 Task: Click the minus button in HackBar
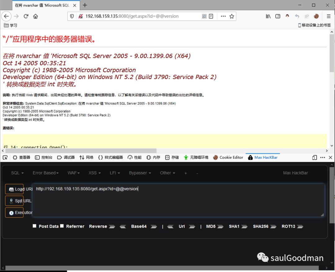197,173
